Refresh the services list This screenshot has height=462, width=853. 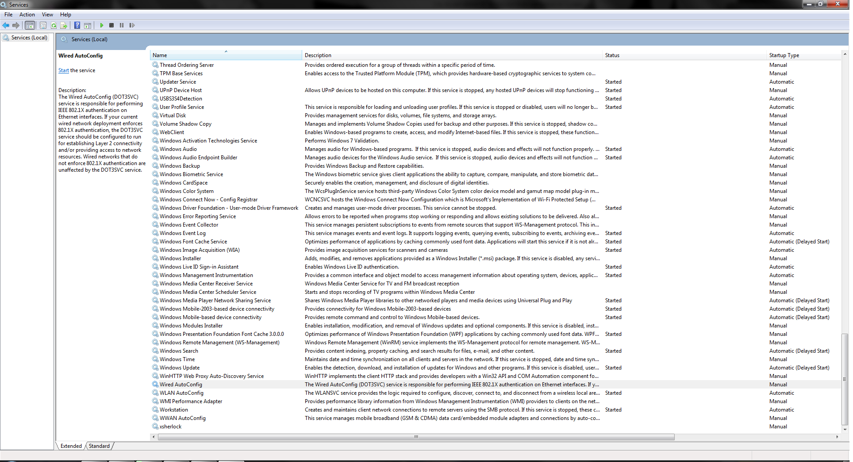54,25
